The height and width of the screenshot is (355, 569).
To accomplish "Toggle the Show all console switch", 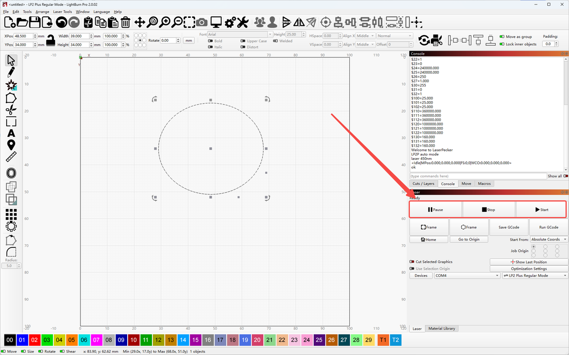I will tap(565, 176).
